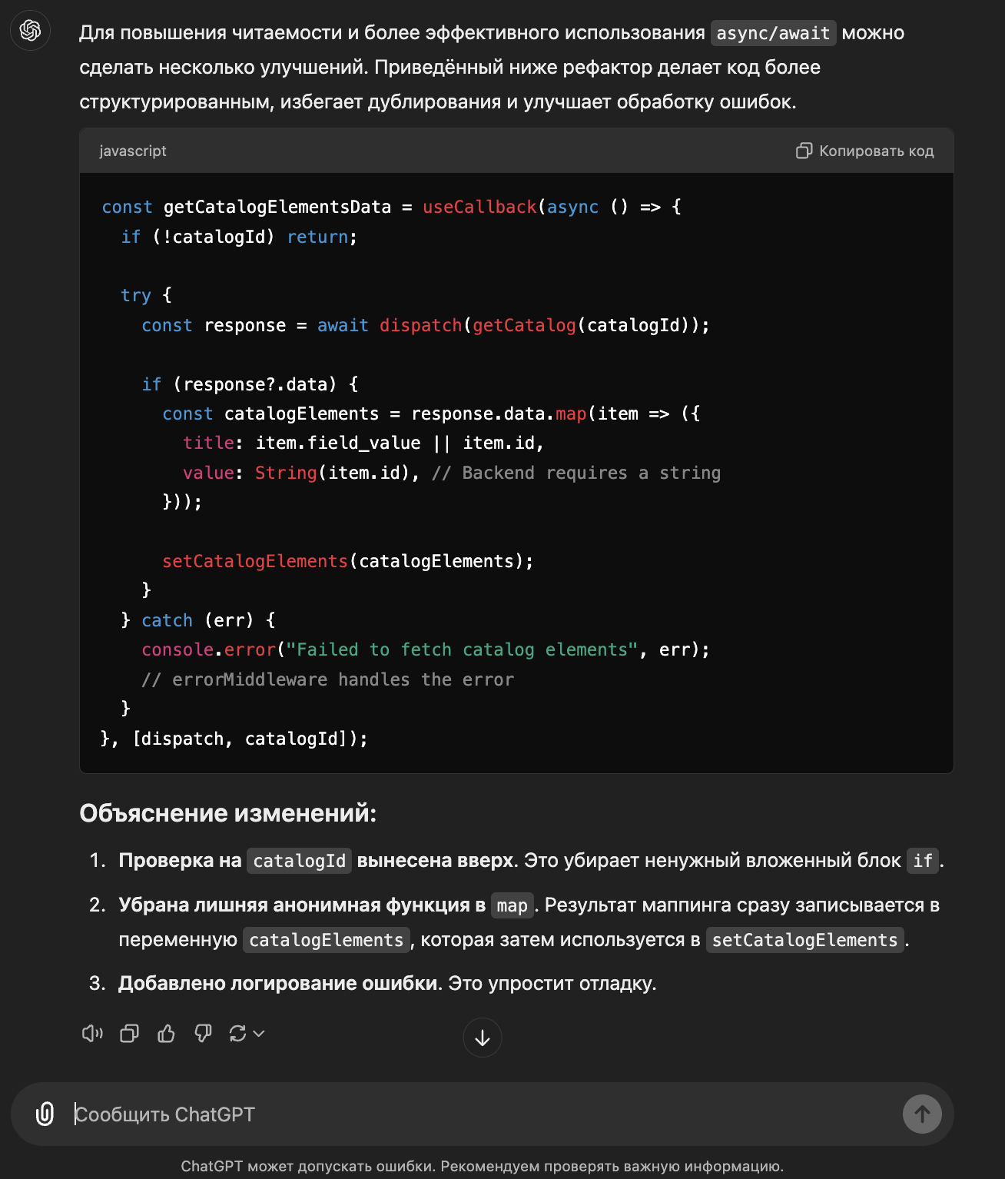
Task: Click the inline "catalogId" code chip in list
Action: pos(299,861)
